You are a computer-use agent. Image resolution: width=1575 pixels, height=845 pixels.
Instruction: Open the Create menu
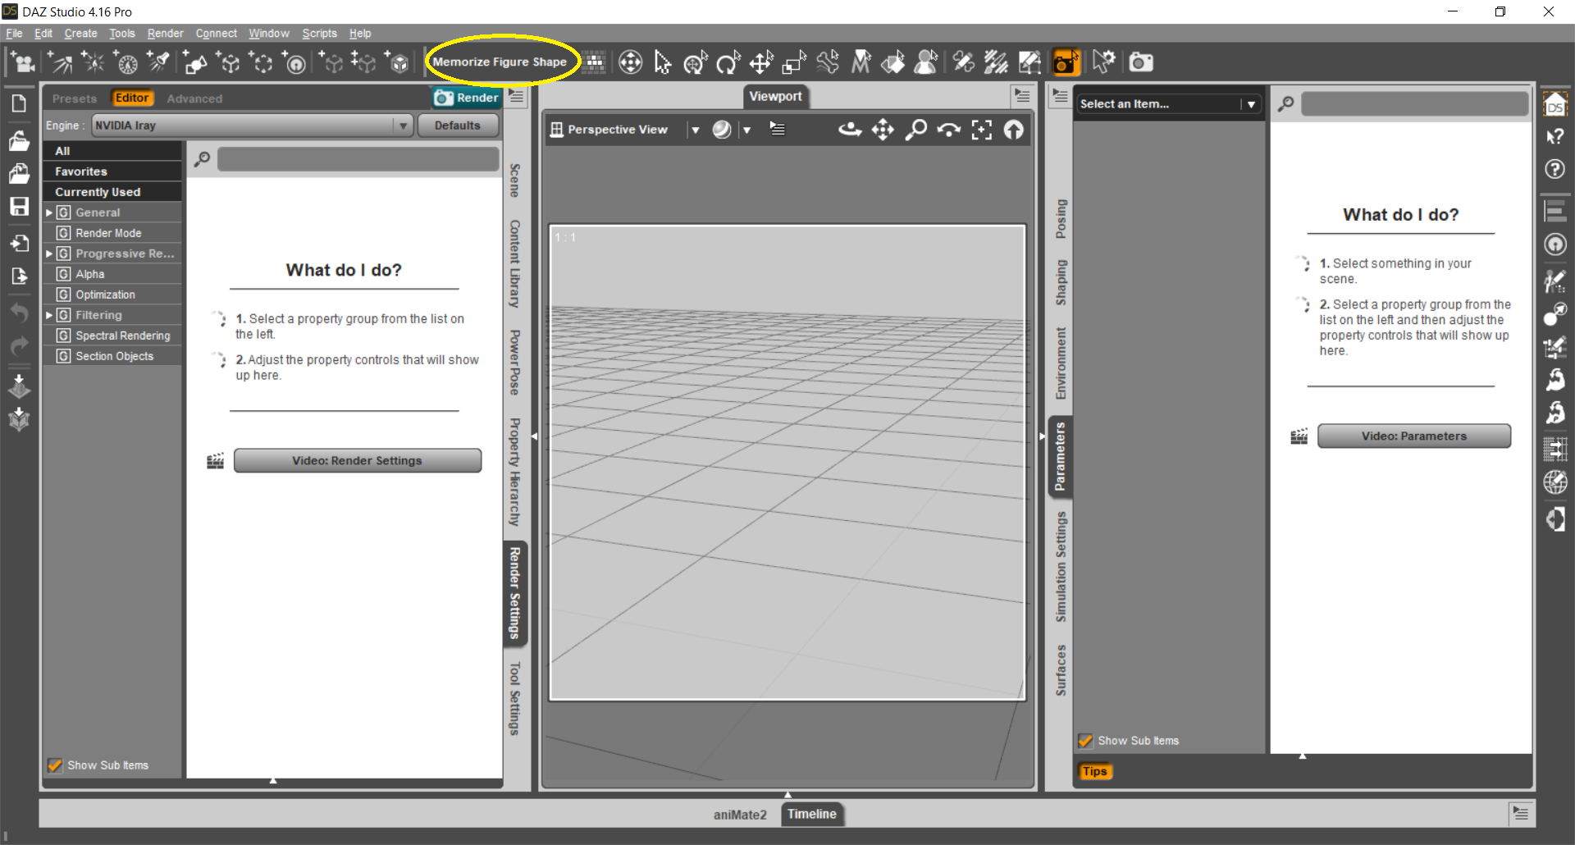80,34
